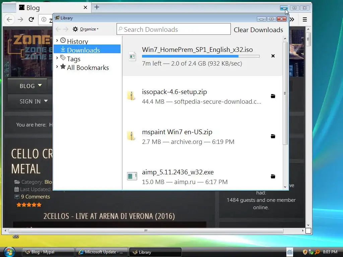Click the Organize gear icon
Screen dimensions: 343x257
(x=75, y=29)
